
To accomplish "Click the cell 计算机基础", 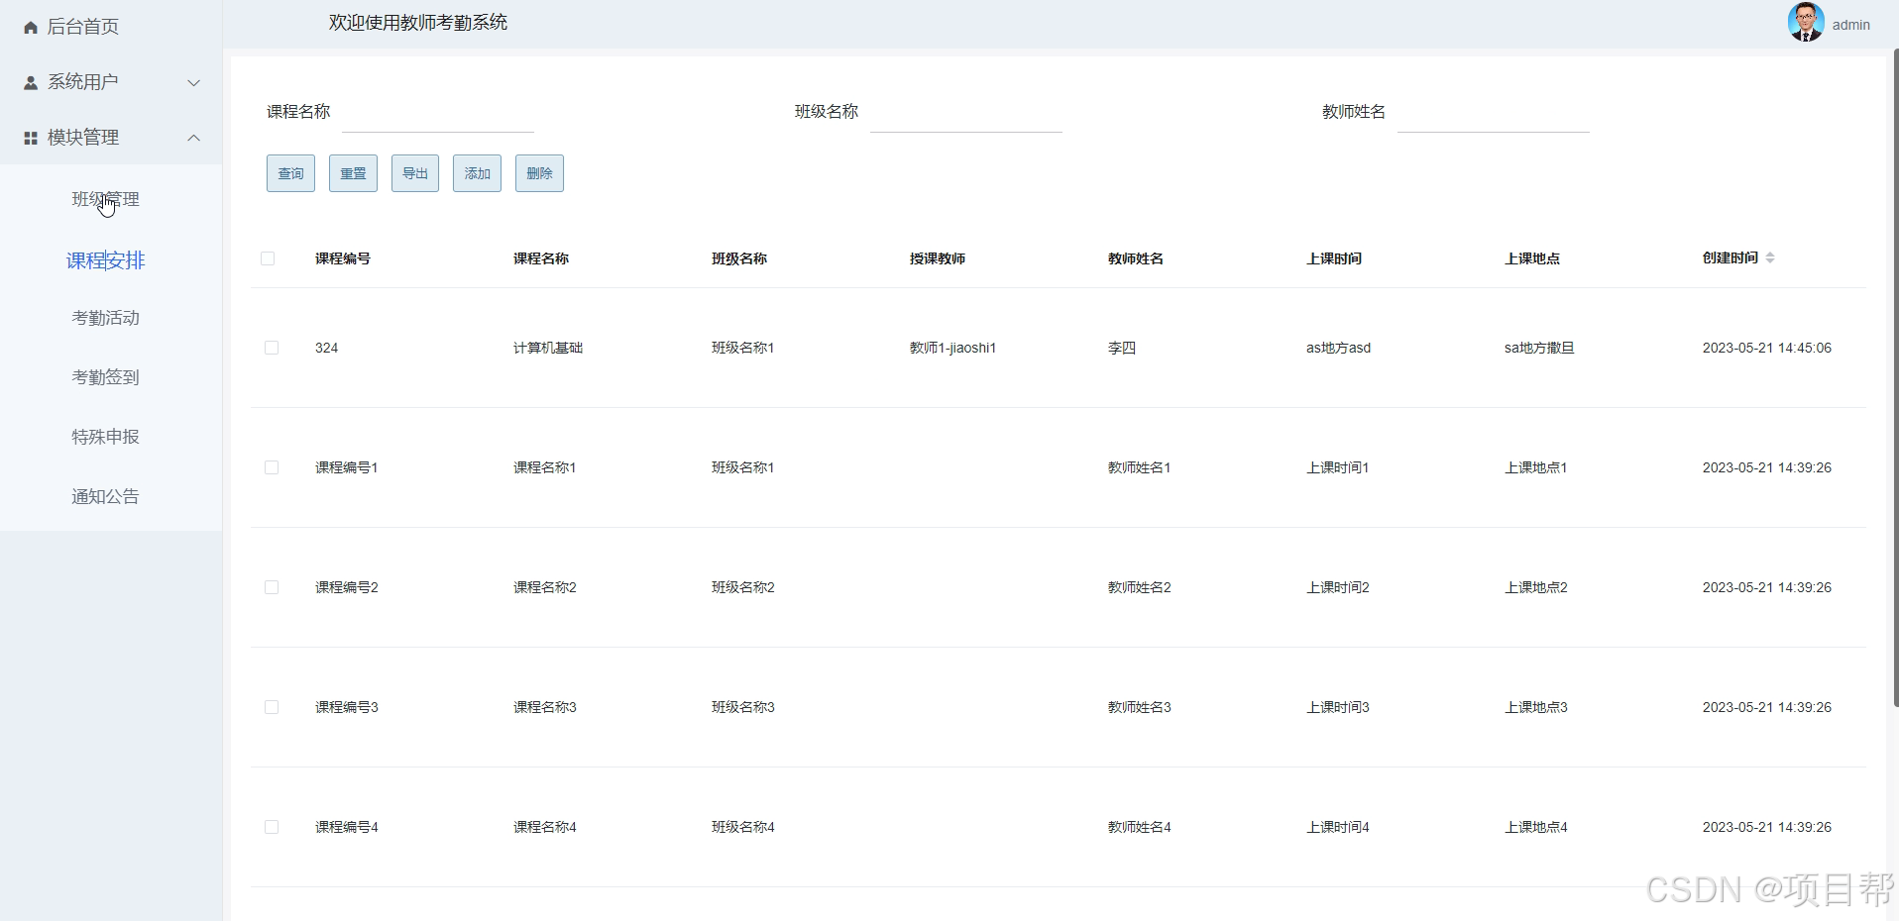I will 548,348.
